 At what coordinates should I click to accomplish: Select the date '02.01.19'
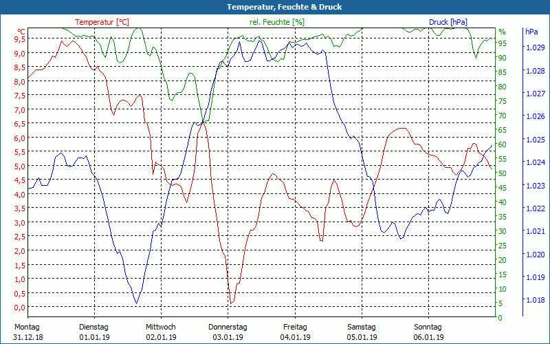pyautogui.click(x=161, y=337)
